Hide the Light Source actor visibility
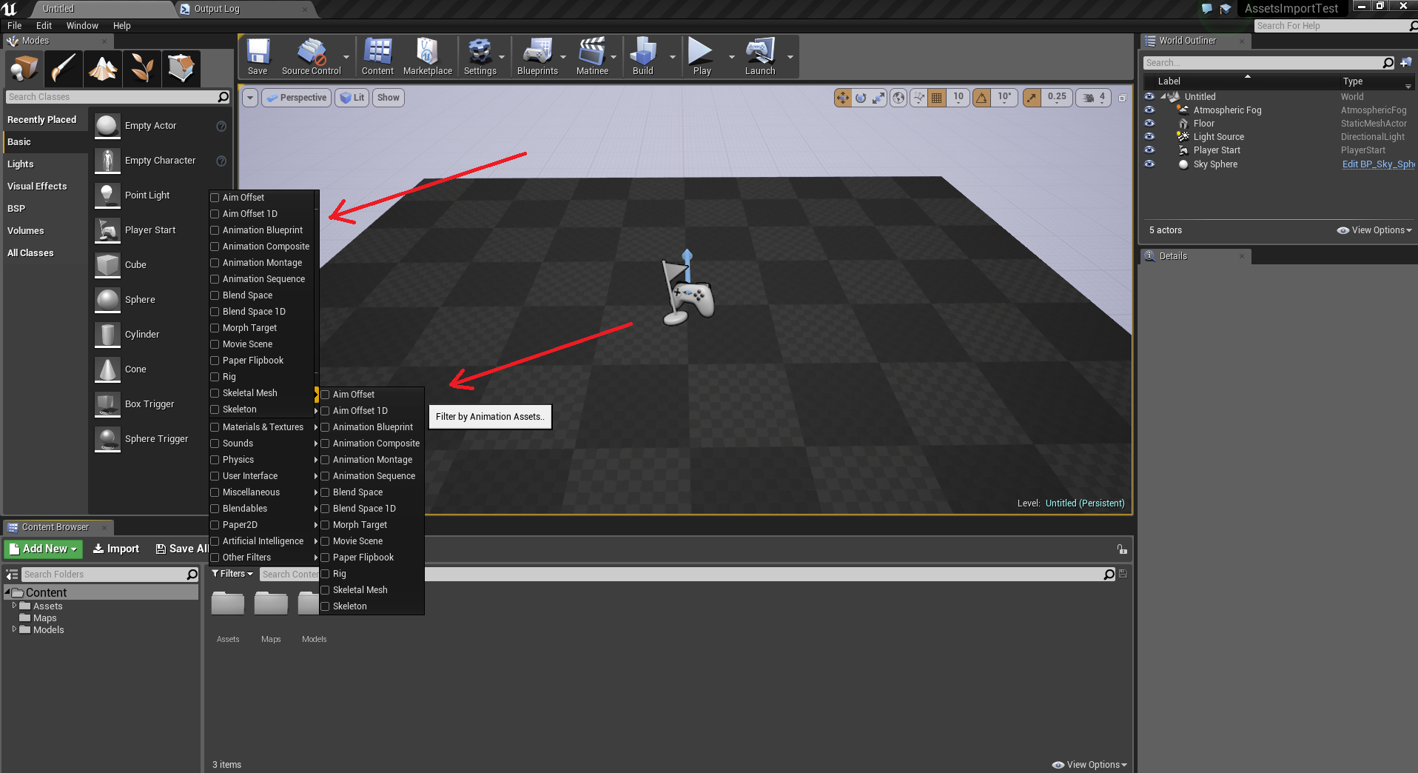The height and width of the screenshot is (773, 1418). (x=1149, y=136)
